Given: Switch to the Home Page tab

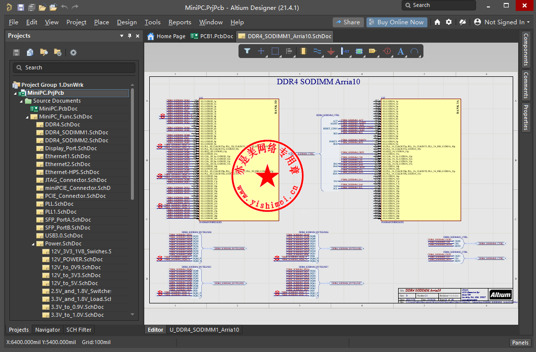Looking at the screenshot, I should (x=167, y=36).
